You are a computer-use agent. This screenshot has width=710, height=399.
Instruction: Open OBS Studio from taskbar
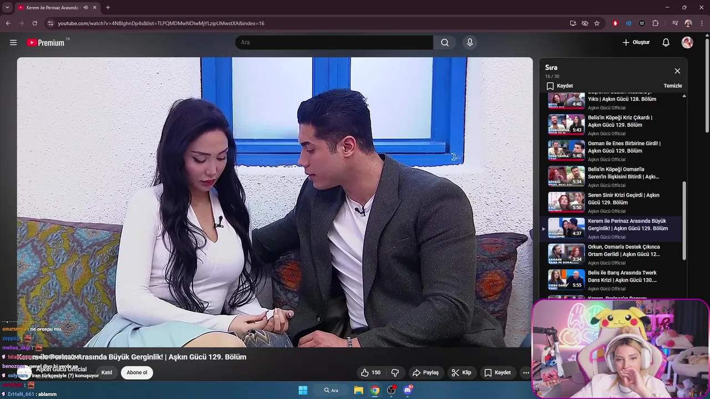click(392, 390)
